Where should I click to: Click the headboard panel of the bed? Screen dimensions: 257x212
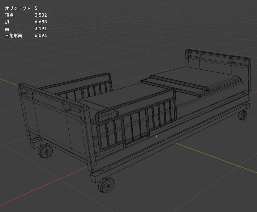coord(218,65)
